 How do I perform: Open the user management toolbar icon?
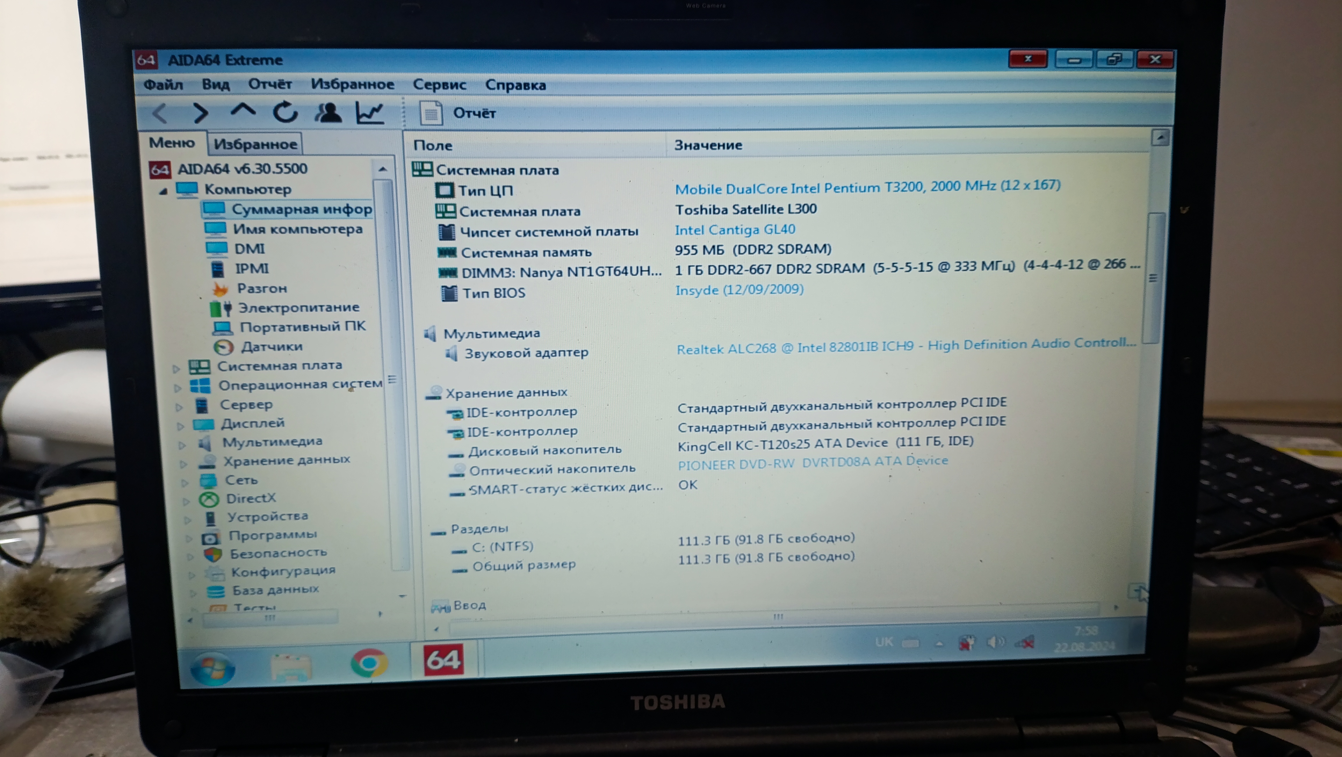328,112
